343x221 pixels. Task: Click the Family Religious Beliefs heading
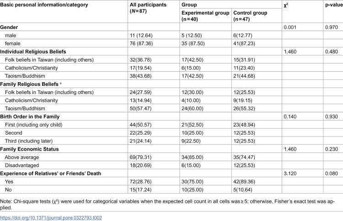click(x=30, y=84)
